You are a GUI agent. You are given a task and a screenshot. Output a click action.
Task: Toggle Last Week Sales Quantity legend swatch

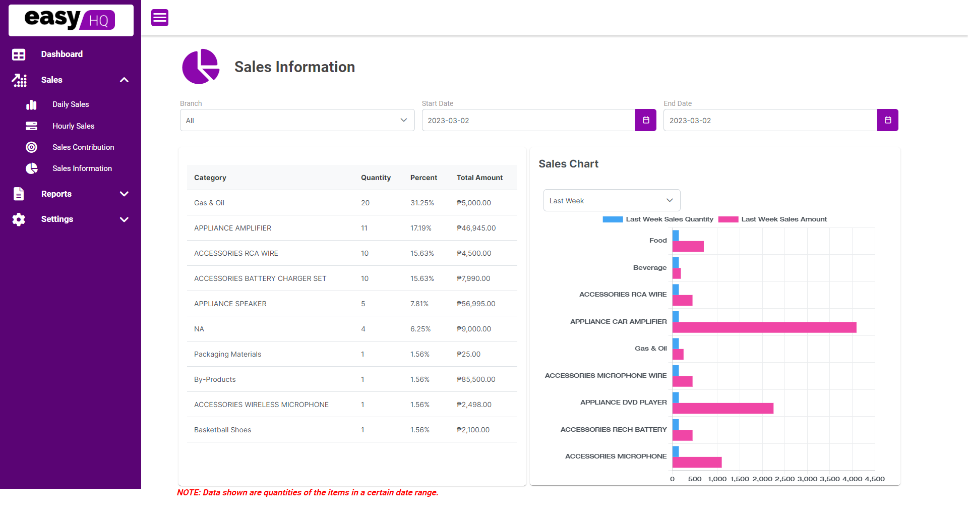[x=613, y=219]
